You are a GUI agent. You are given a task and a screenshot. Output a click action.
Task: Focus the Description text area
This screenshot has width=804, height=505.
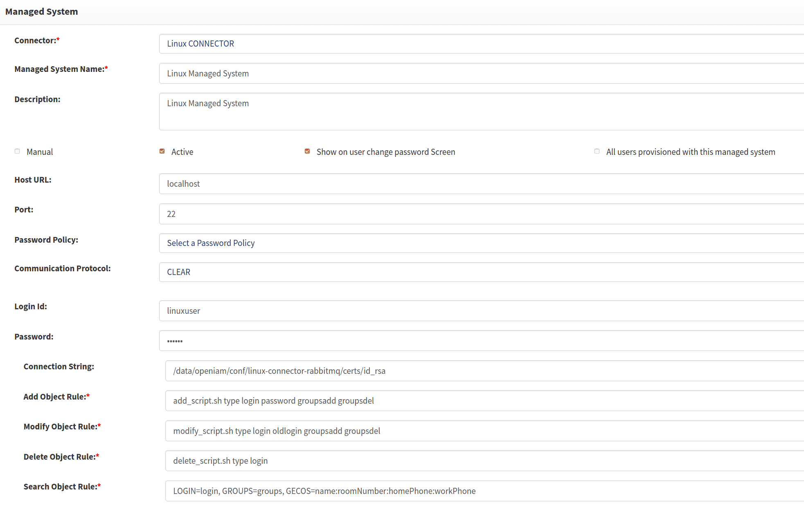[481, 112]
